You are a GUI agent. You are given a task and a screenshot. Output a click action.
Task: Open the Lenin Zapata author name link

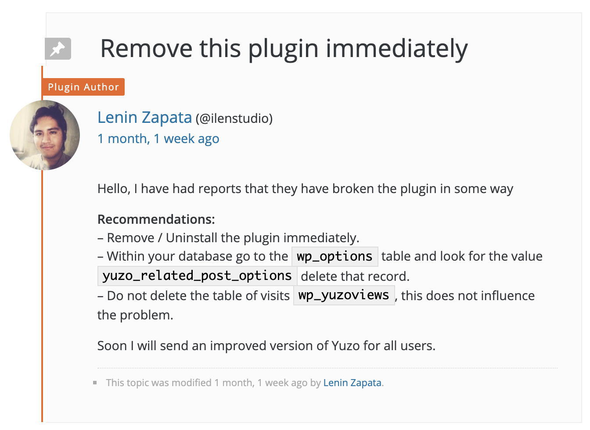tap(144, 118)
